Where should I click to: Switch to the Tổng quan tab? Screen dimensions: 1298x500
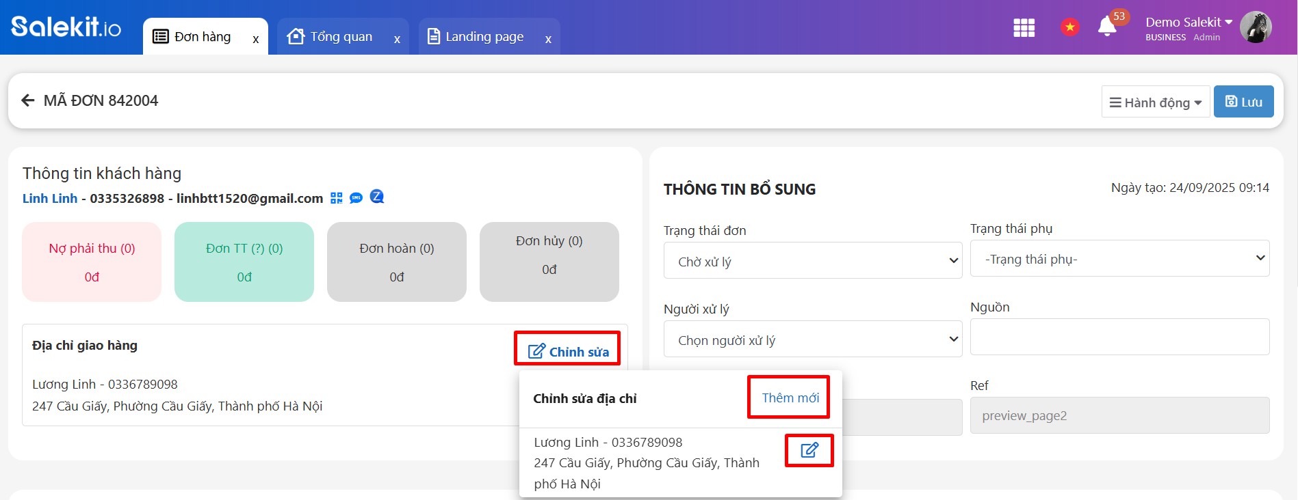point(340,37)
